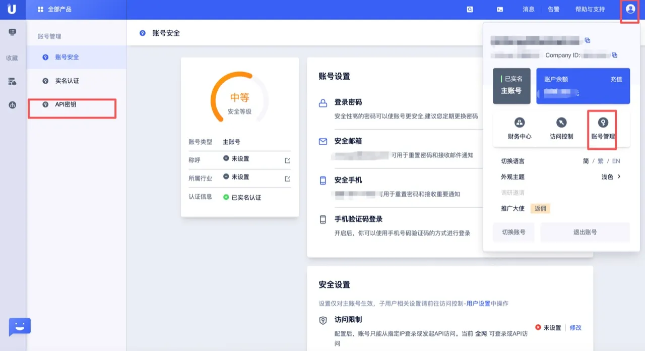This screenshot has height=351, width=645.
Task: Copy the Company ID
Action: [614, 55]
